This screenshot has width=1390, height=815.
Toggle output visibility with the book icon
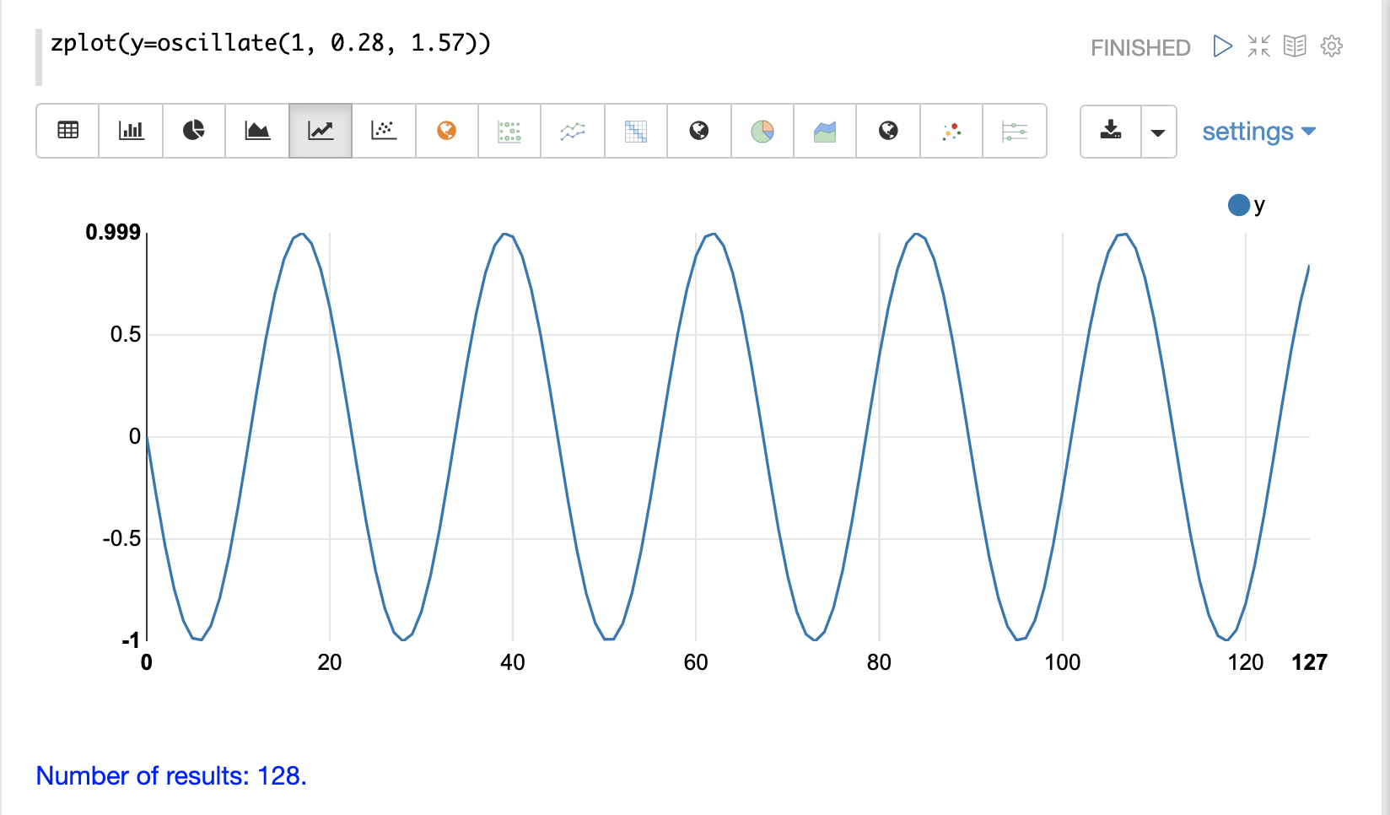pos(1295,46)
